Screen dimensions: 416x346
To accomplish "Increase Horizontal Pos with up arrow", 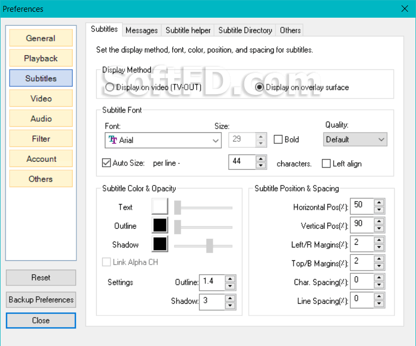I will [379, 202].
